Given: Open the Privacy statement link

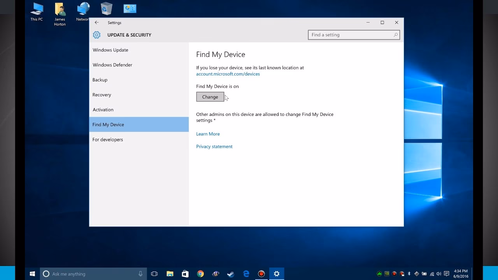Looking at the screenshot, I should point(214,146).
